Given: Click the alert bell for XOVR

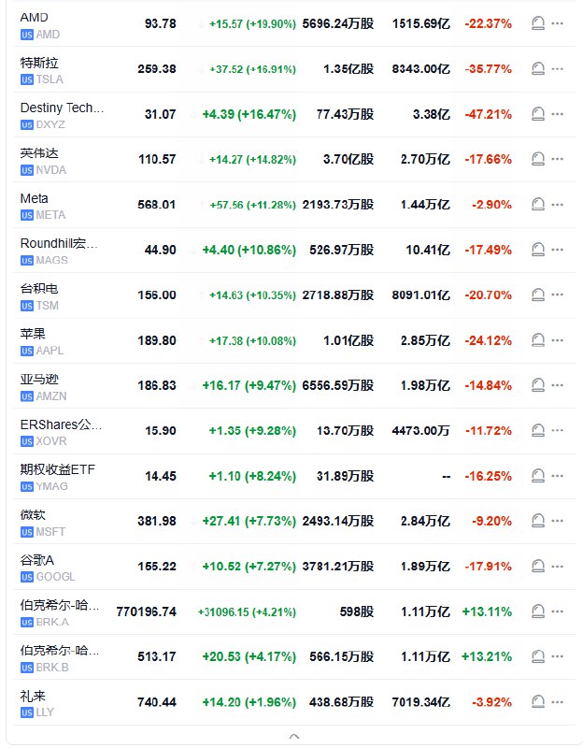Looking at the screenshot, I should (538, 430).
